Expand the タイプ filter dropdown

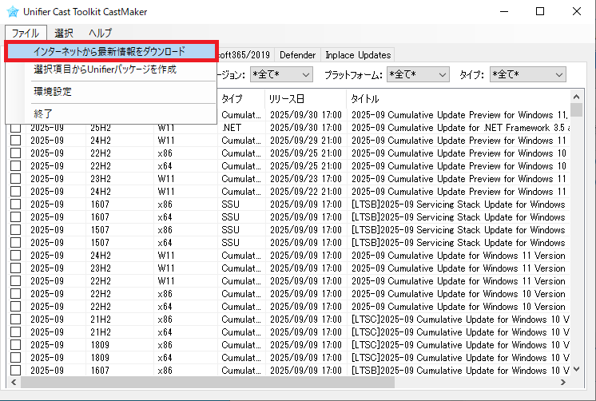[527, 74]
